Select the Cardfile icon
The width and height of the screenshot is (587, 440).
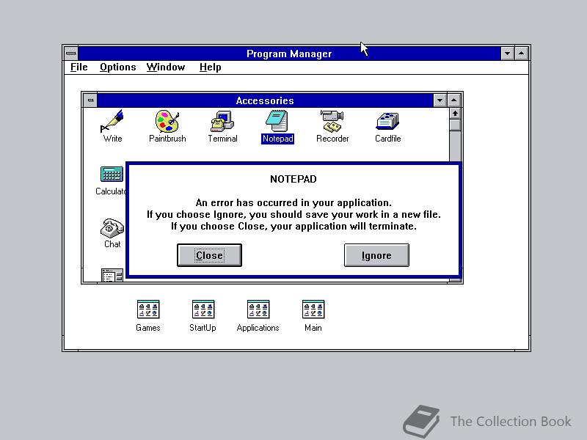[387, 121]
